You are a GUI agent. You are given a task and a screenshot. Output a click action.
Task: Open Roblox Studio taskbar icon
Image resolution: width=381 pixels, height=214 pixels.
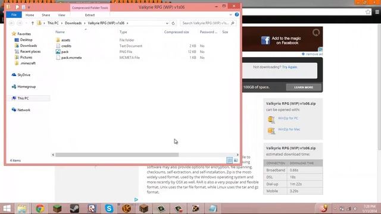tap(92, 209)
